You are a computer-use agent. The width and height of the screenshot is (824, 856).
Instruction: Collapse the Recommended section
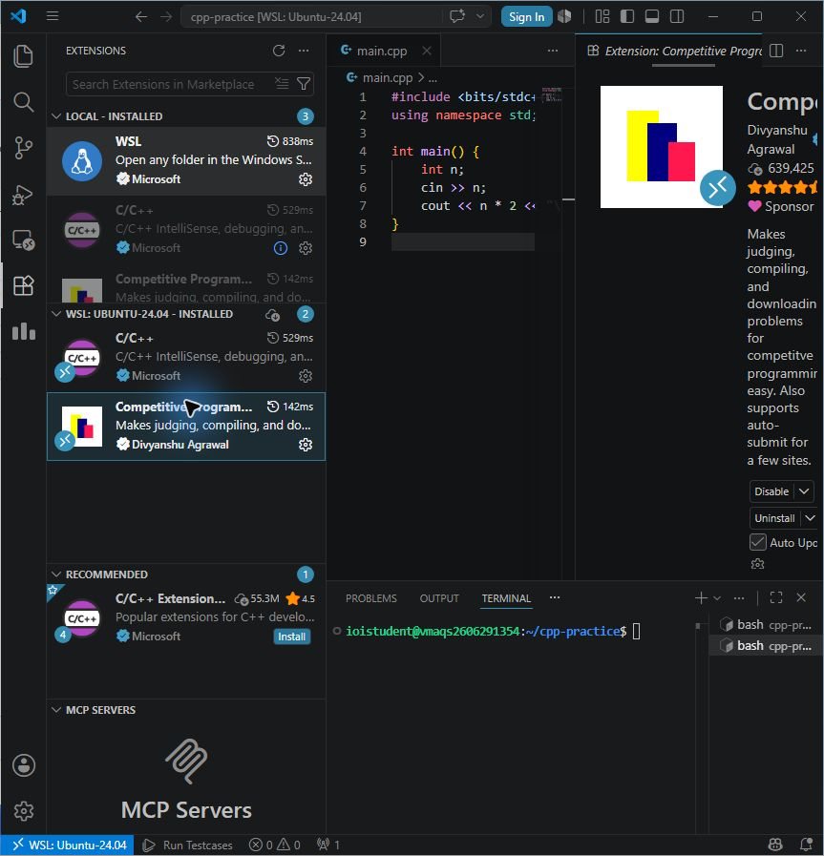pos(56,574)
